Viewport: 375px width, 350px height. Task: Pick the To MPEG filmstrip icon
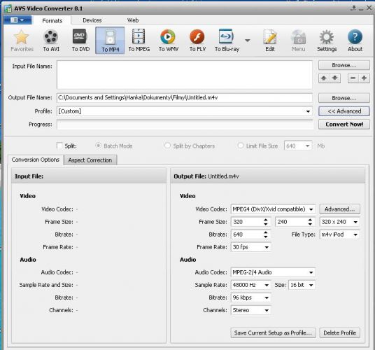tap(139, 41)
